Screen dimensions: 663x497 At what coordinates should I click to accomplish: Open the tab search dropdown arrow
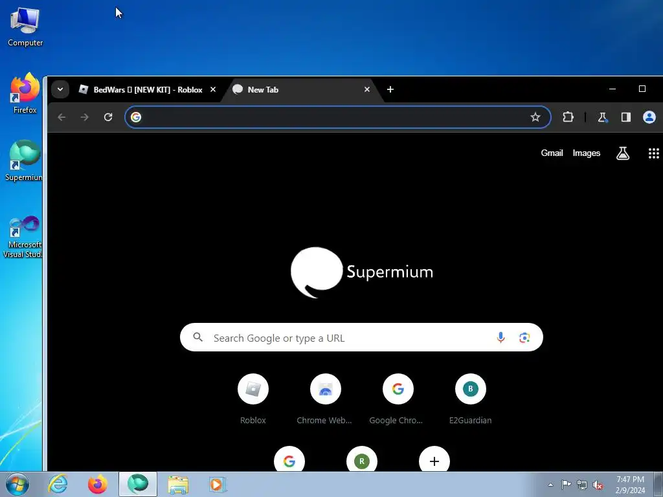point(60,89)
